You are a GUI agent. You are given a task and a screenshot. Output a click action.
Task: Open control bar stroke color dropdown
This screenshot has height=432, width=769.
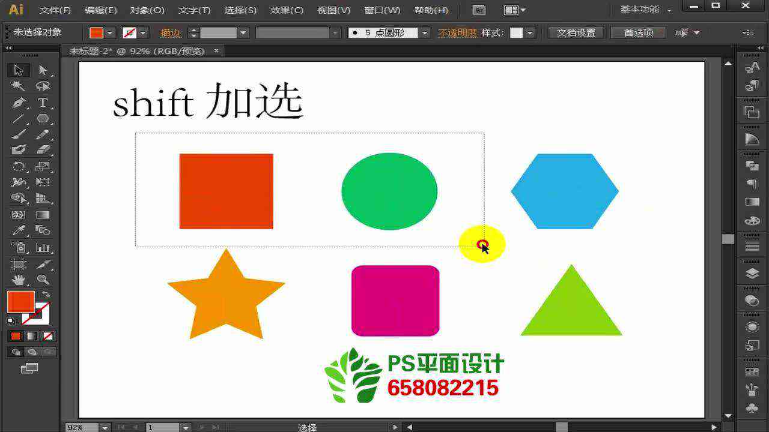[143, 33]
